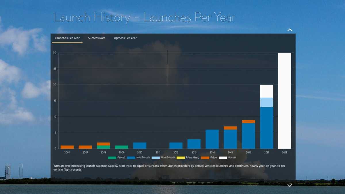
Task: Toggle Falcon Heavy legend entry
Action: tap(188, 157)
